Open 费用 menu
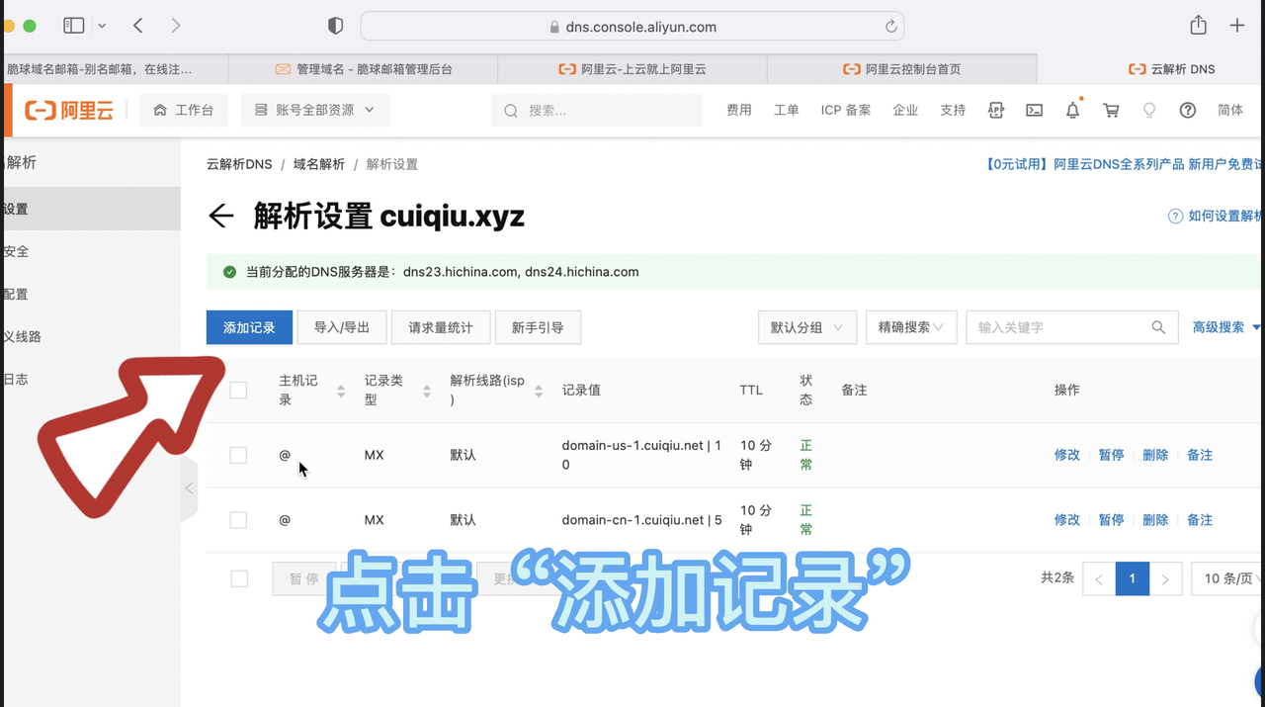The width and height of the screenshot is (1265, 707). [739, 110]
